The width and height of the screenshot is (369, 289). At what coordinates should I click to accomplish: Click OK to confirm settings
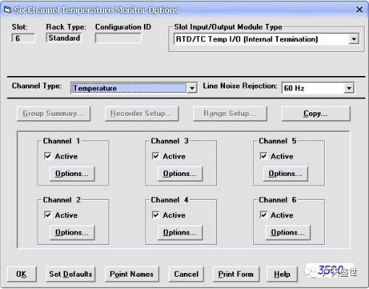pyautogui.click(x=22, y=274)
